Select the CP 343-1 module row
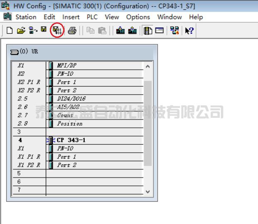Screen dimensions: 258x224 tap(71, 140)
